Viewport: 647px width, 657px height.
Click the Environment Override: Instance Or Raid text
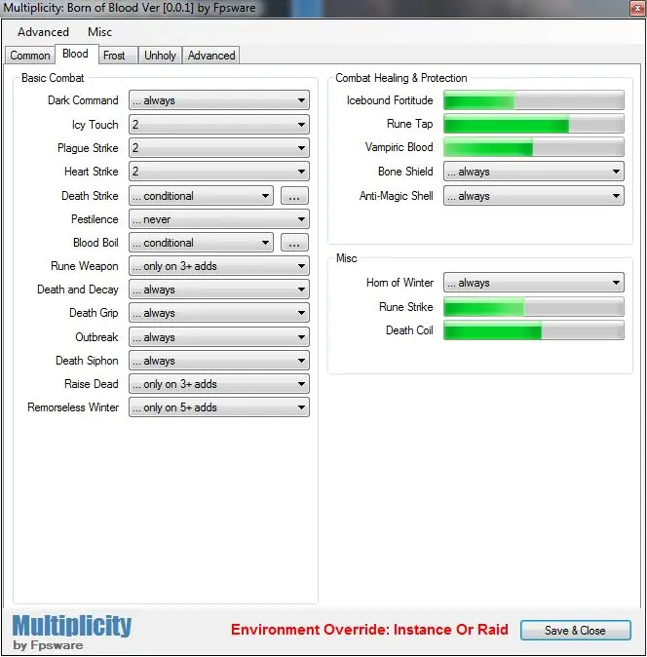tap(369, 630)
